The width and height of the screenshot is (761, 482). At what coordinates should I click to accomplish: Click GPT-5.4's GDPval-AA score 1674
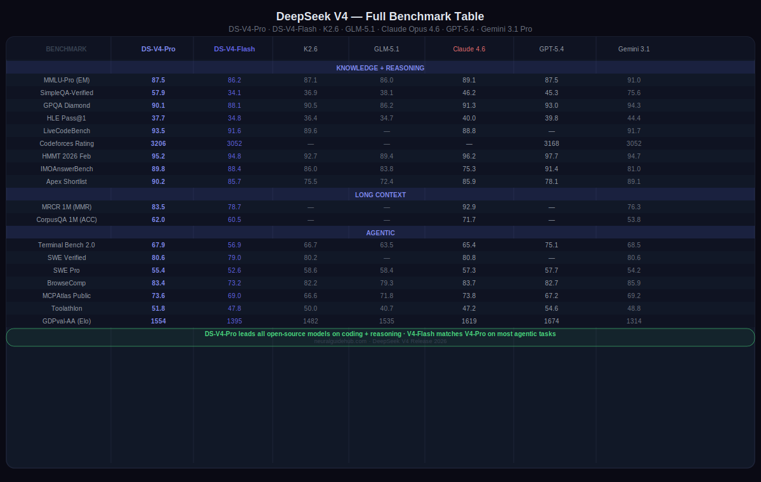[x=551, y=321]
